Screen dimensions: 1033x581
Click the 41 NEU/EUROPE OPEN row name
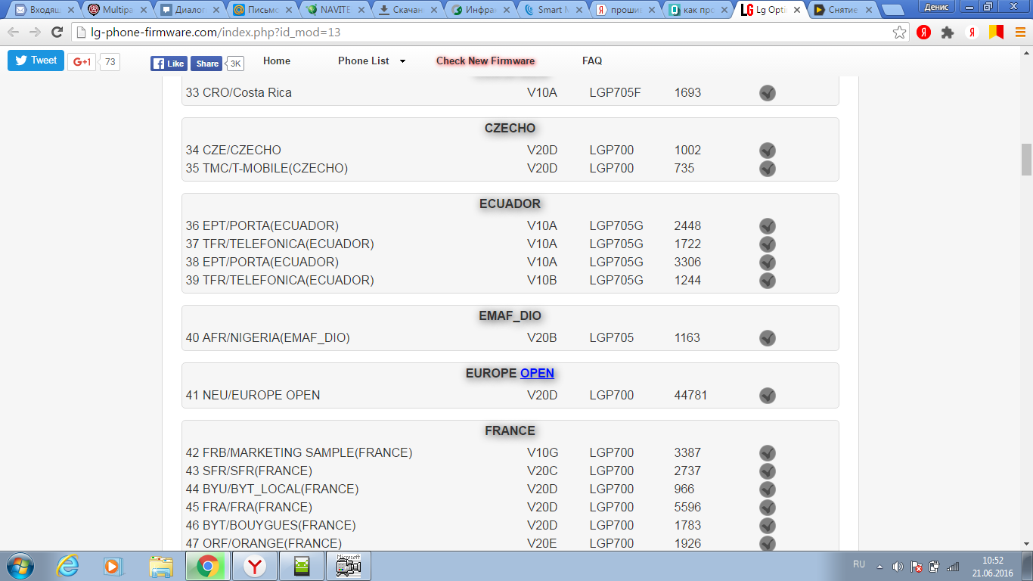(x=253, y=395)
